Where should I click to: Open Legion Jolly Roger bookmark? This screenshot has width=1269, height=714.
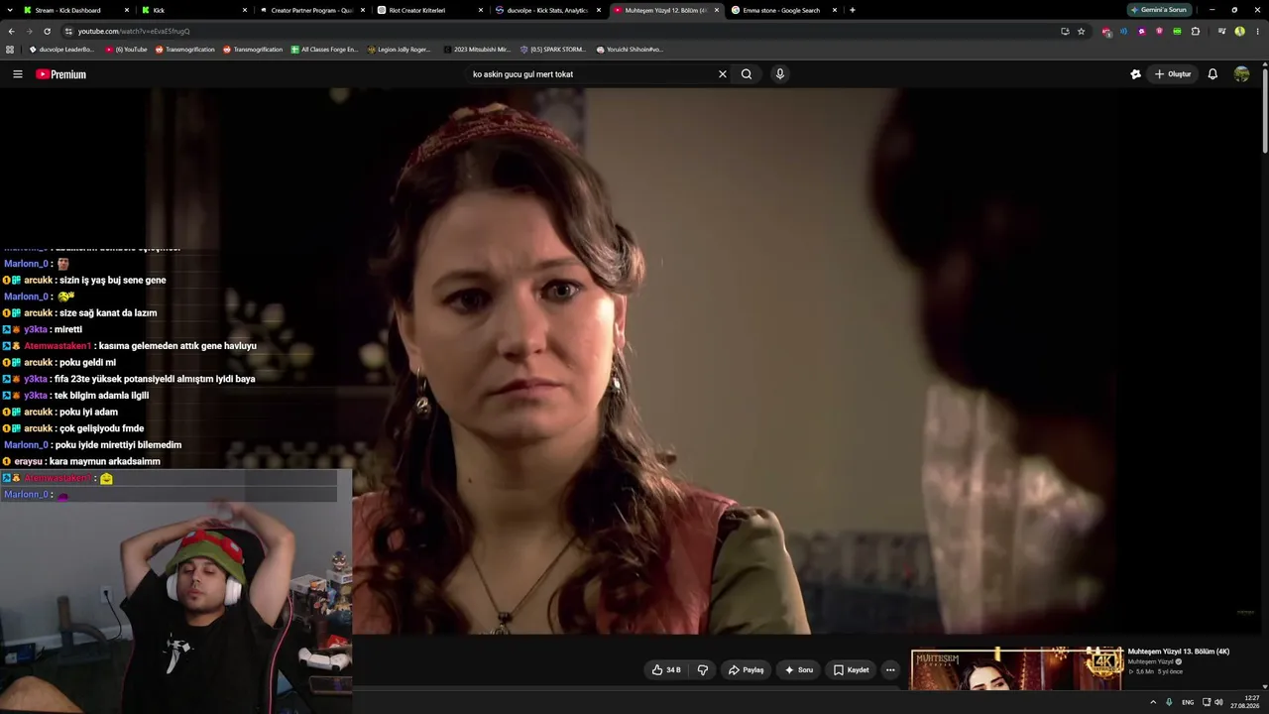(400, 50)
